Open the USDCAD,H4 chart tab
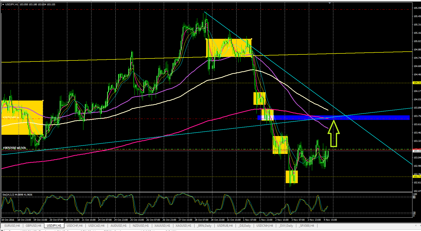This screenshot has width=421, height=231. coord(96,226)
